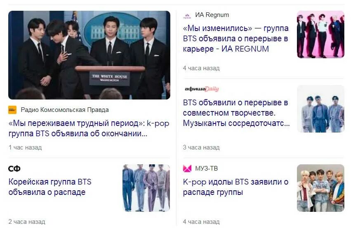
Task: Click the Радио Комсомольская Правда source name
Action: pos(65,110)
